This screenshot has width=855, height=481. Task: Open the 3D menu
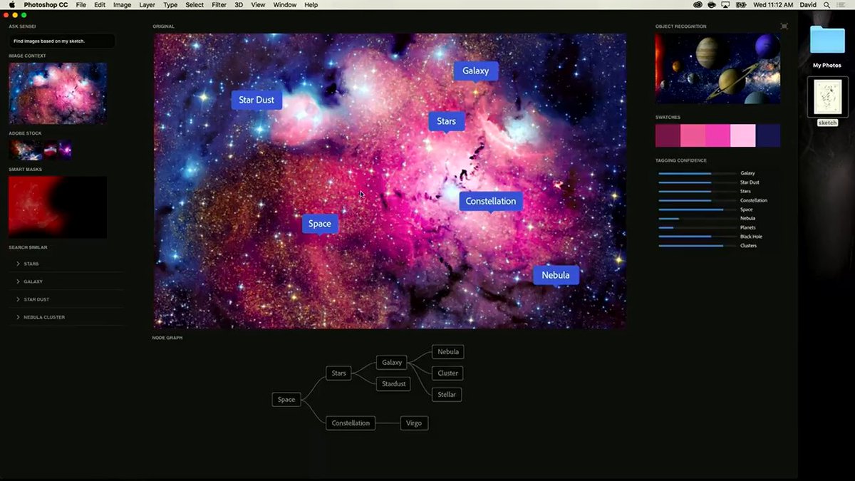[239, 4]
